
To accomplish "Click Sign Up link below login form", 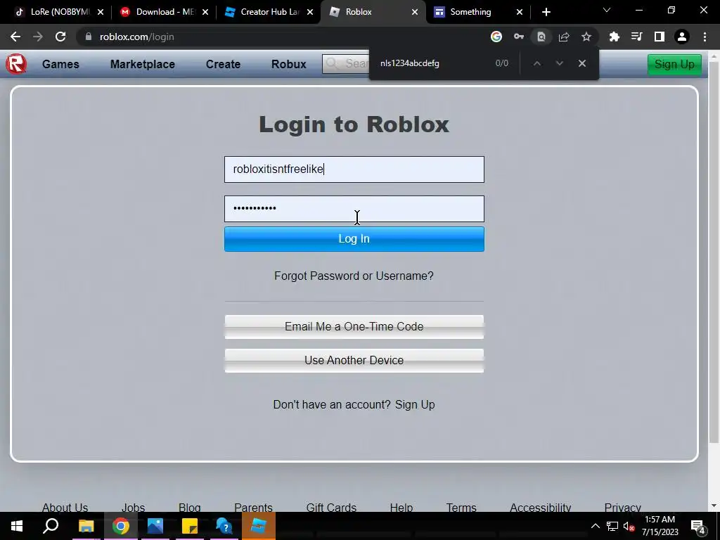I will 415,404.
